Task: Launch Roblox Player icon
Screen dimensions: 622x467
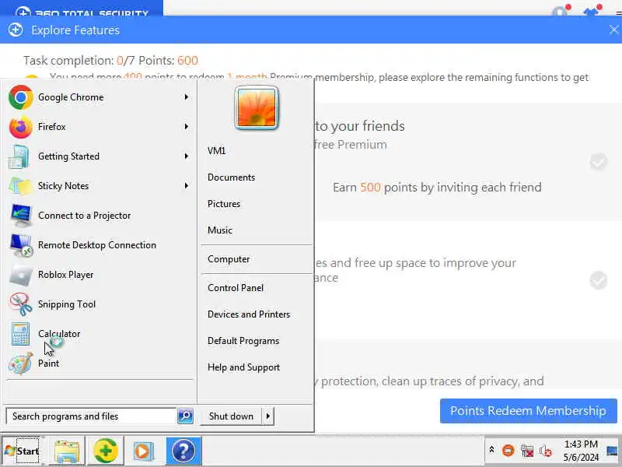Action: 21,275
